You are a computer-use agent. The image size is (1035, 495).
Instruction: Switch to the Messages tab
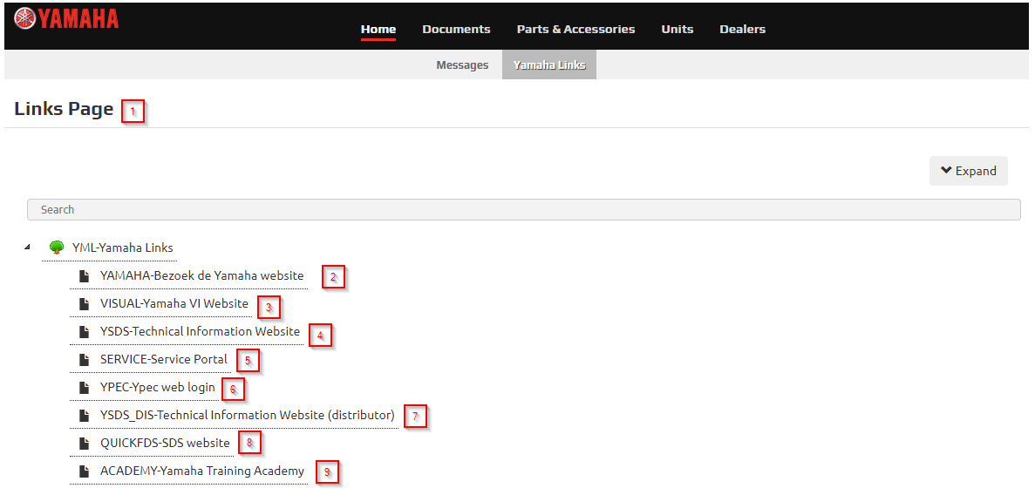(462, 64)
